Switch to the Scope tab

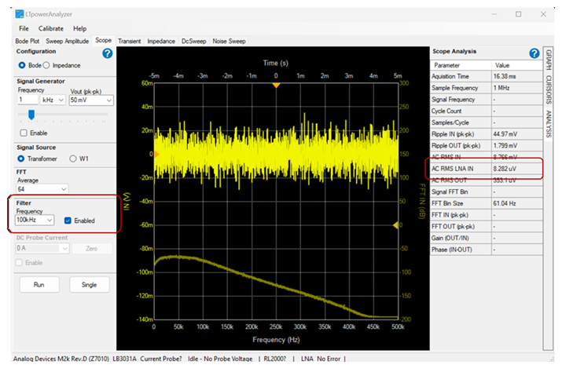[103, 41]
